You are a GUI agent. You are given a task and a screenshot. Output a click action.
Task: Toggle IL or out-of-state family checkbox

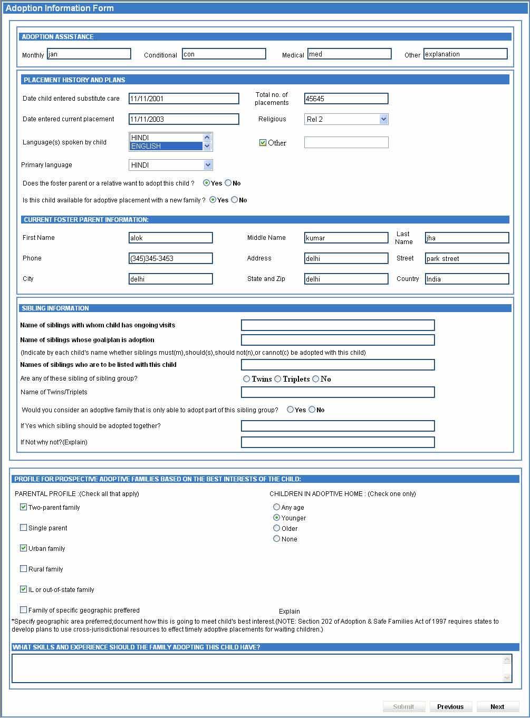tap(23, 589)
